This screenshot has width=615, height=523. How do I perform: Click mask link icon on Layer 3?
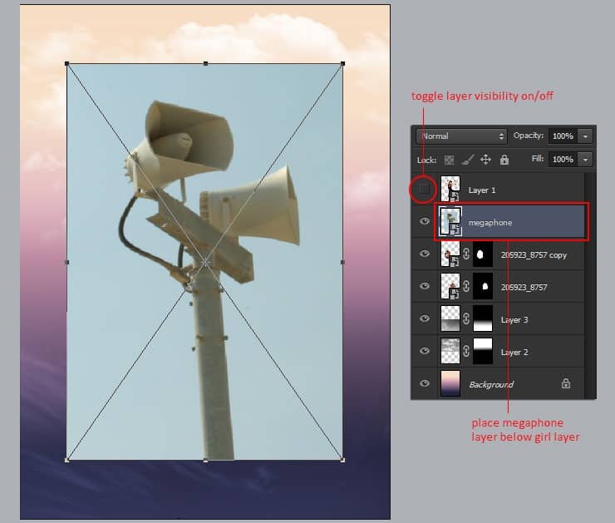coord(466,318)
